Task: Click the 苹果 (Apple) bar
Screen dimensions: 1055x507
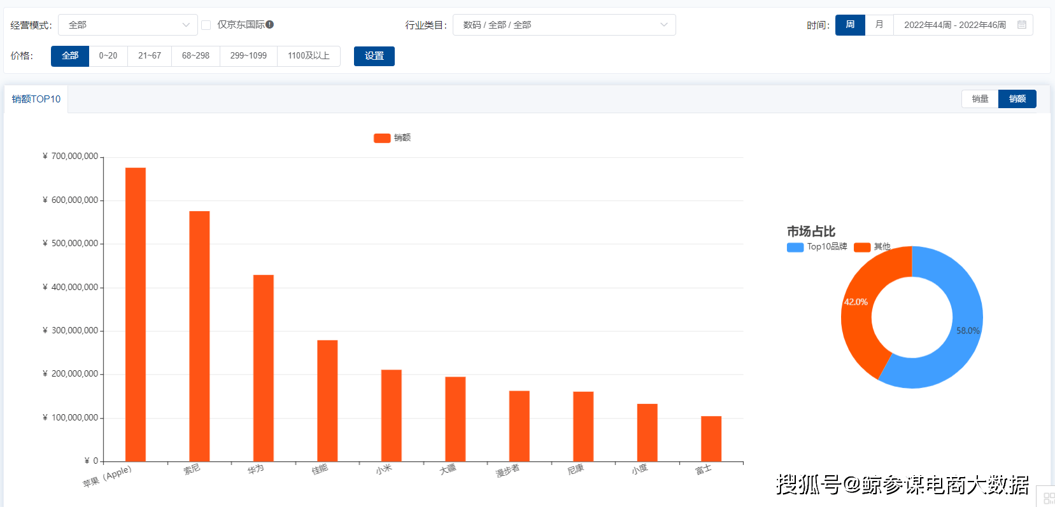Action: coord(136,314)
